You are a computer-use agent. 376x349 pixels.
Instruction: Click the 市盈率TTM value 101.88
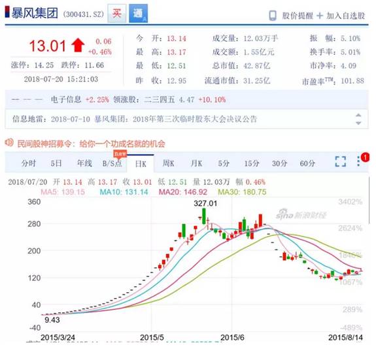pos(352,81)
